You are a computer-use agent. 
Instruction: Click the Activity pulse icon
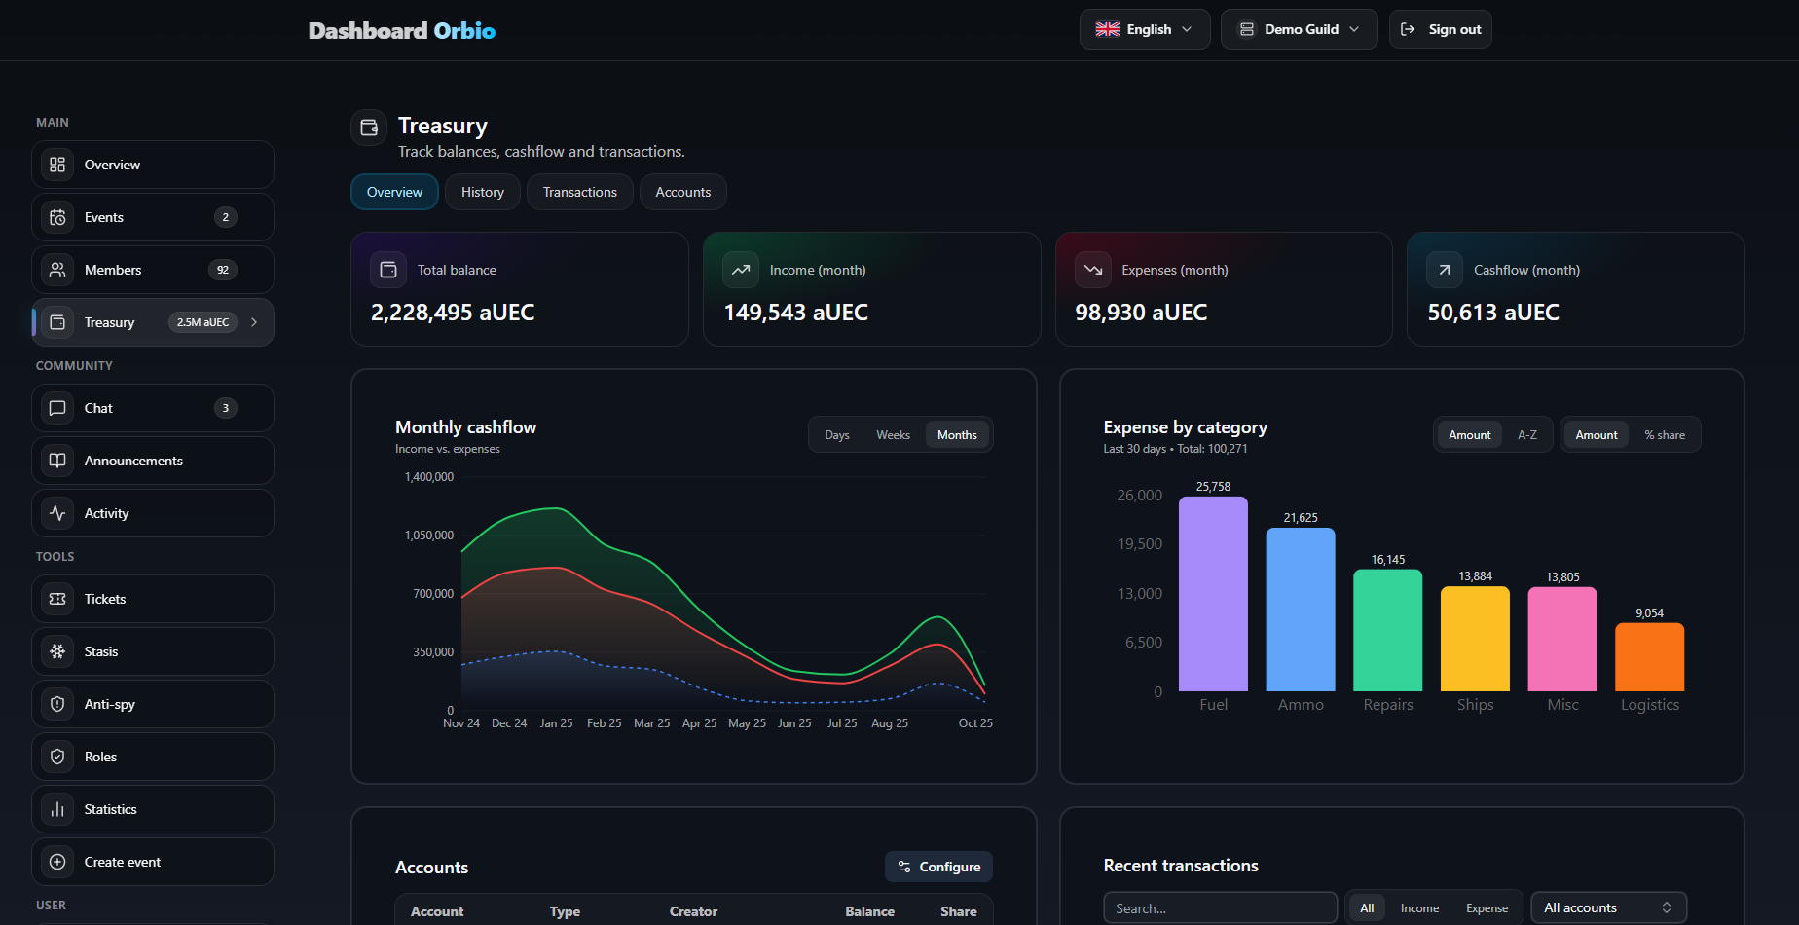(x=57, y=513)
